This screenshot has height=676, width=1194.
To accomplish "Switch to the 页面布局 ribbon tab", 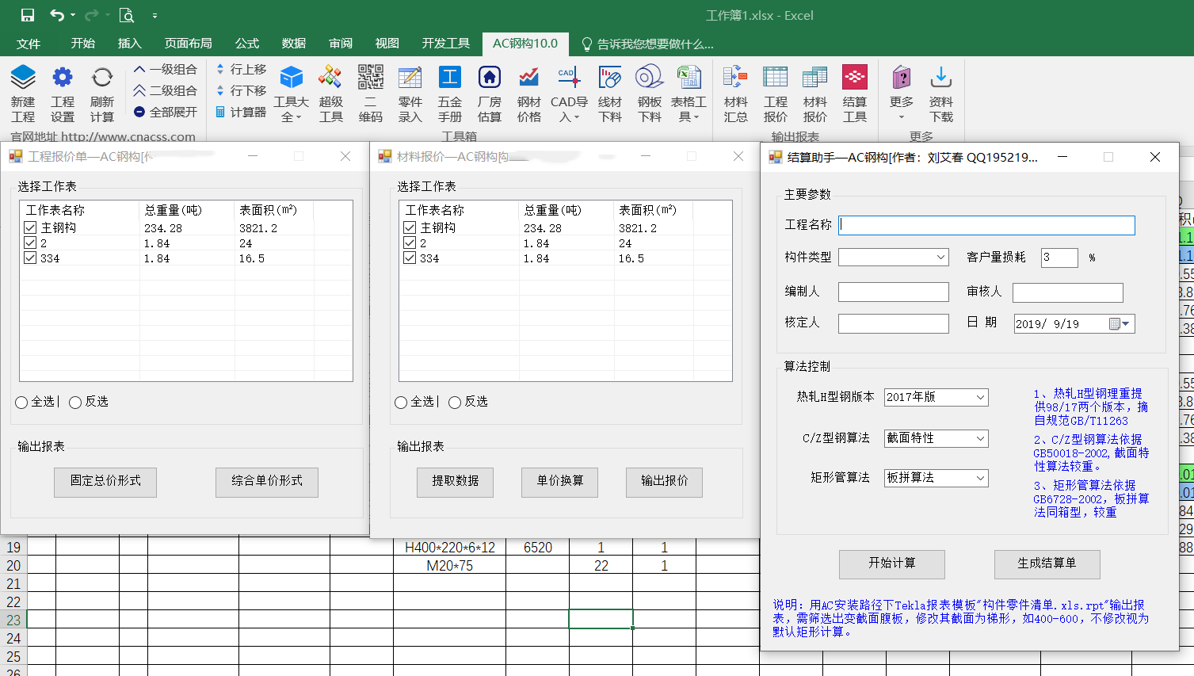I will 189,44.
